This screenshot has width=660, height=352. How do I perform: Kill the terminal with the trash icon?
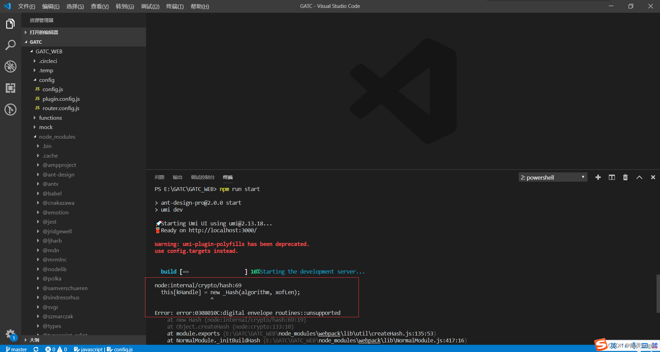click(625, 177)
